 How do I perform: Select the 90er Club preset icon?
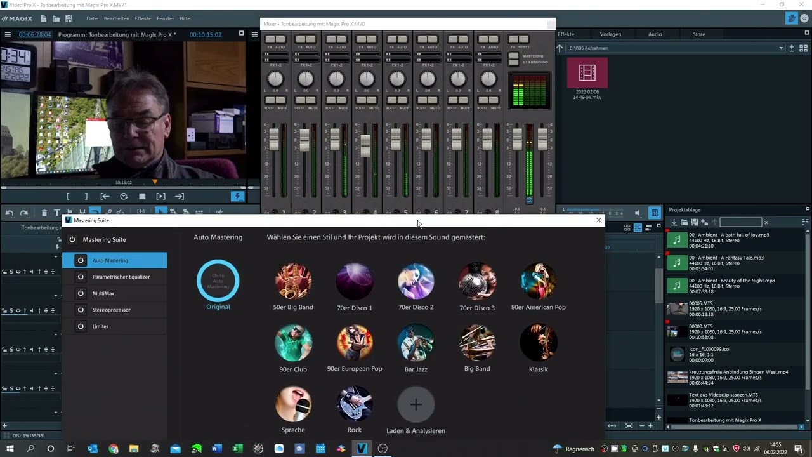(293, 343)
